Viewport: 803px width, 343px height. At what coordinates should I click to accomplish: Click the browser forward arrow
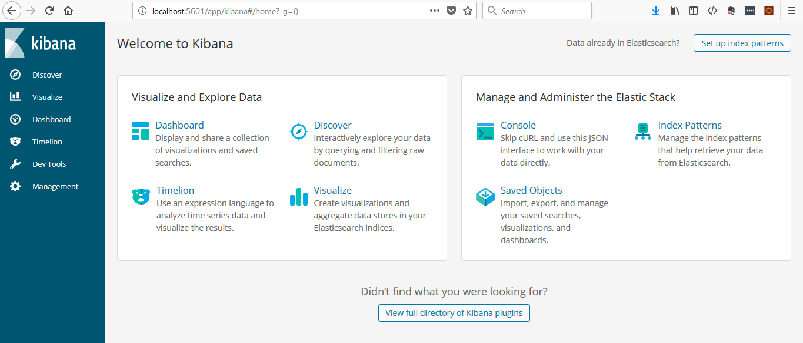[x=31, y=11]
